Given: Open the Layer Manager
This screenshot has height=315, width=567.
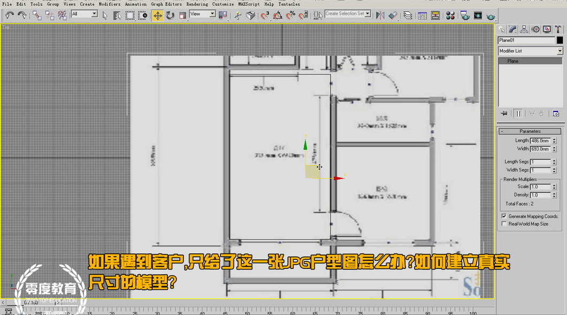Looking at the screenshot, I should click(408, 16).
